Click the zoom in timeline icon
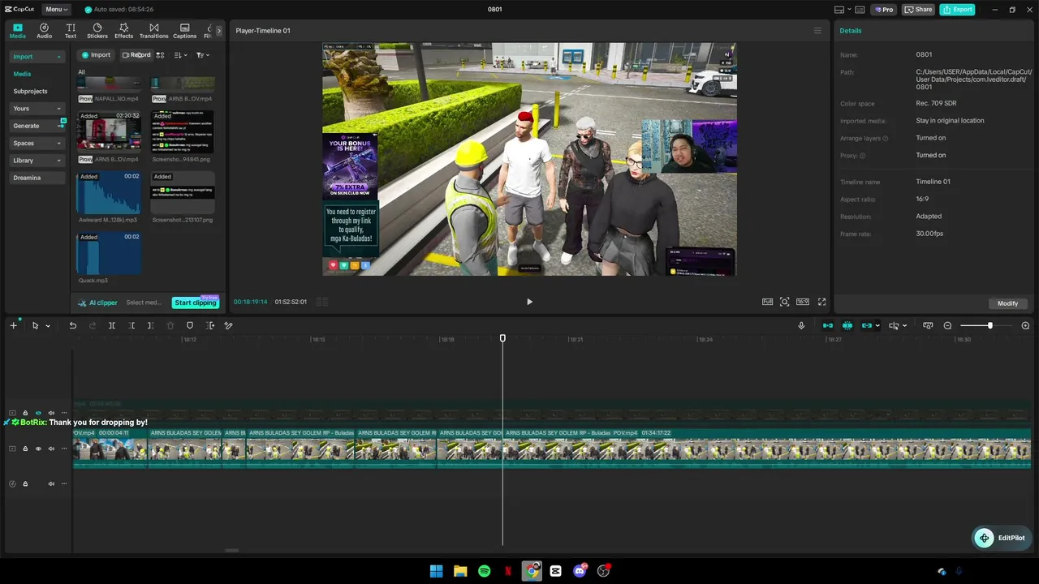1039x584 pixels. pyautogui.click(x=1025, y=325)
